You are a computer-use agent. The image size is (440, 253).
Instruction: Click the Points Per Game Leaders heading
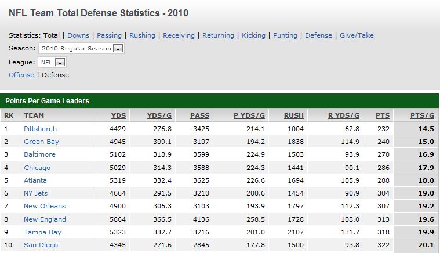tap(47, 101)
